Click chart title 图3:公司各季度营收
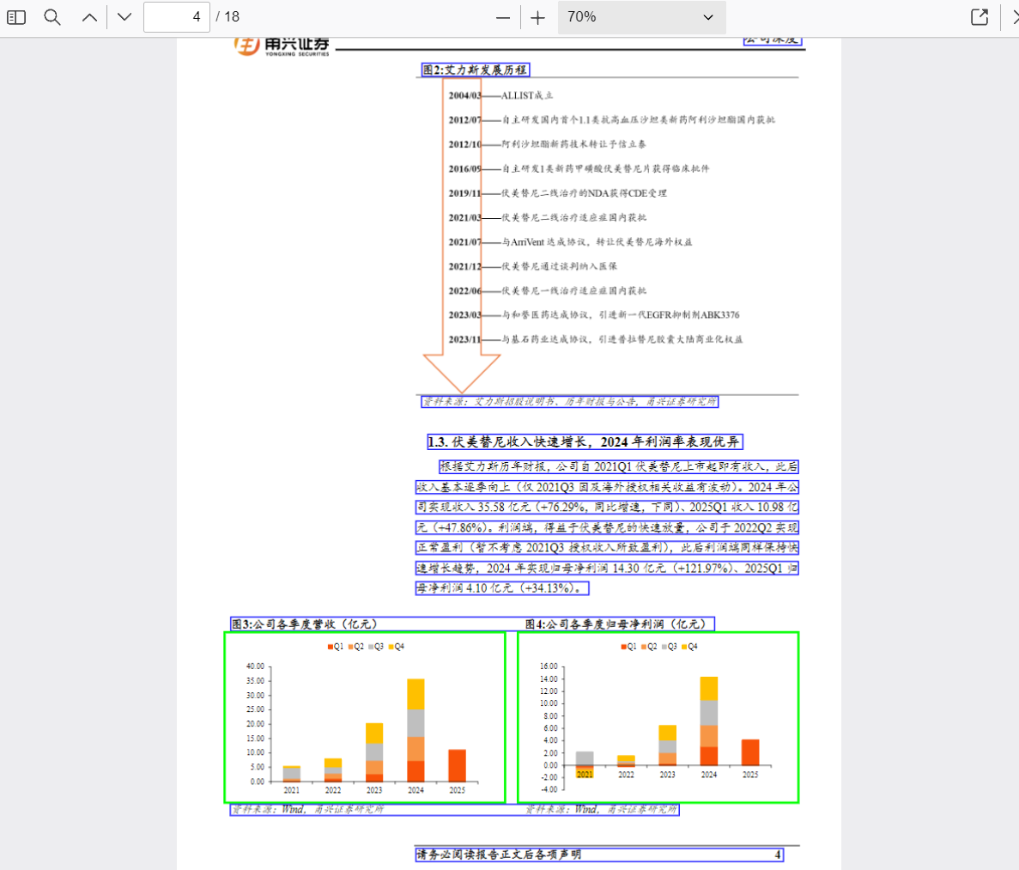 point(304,624)
